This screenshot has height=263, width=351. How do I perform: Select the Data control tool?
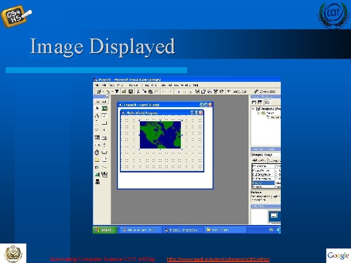[104, 174]
